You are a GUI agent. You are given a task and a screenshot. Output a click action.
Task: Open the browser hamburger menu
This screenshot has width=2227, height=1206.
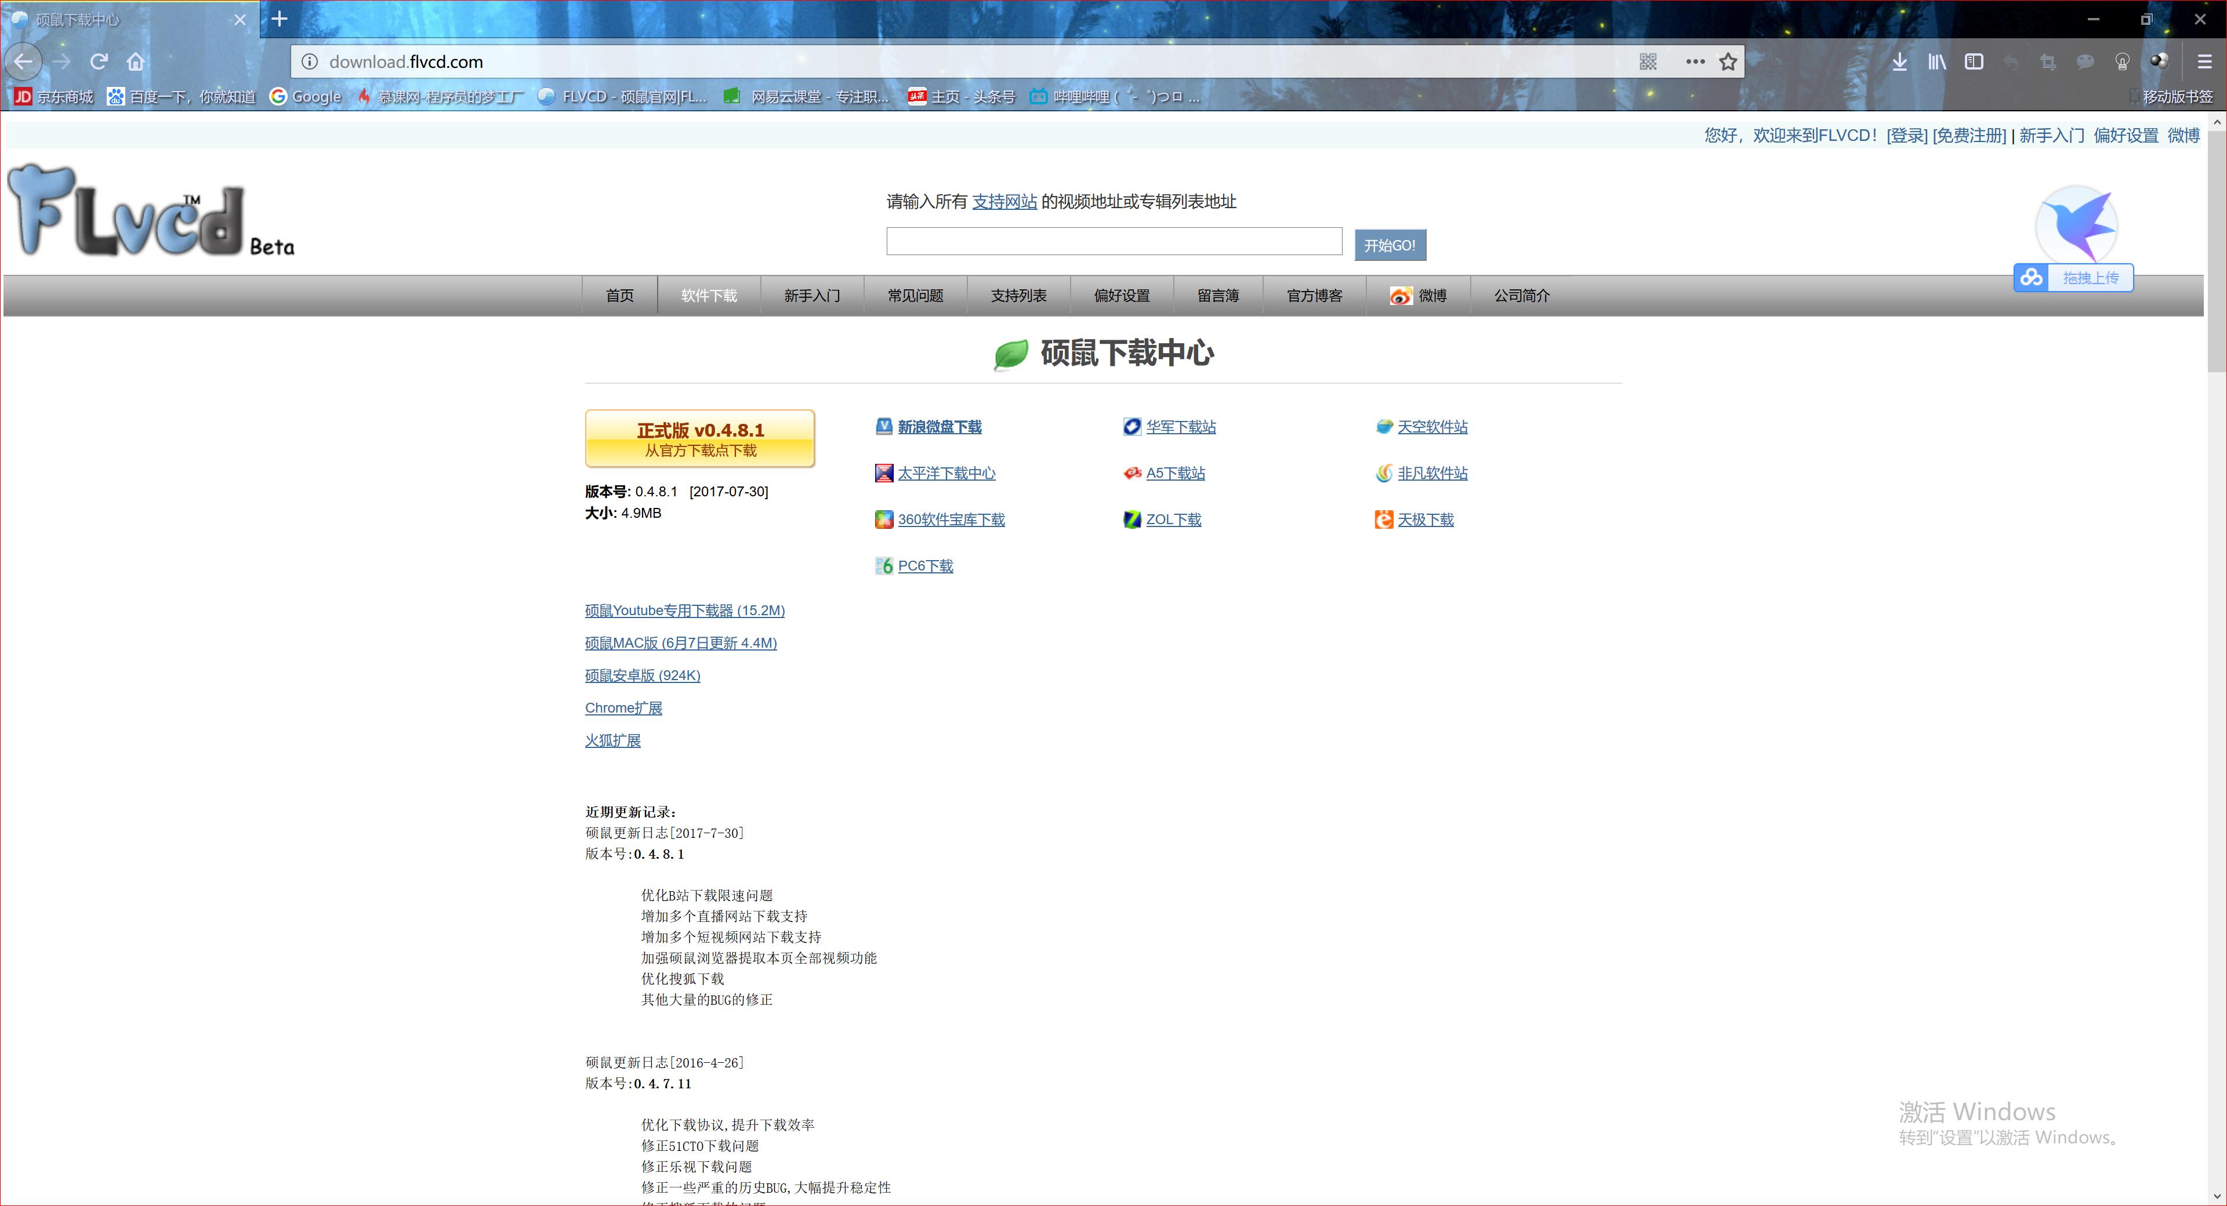click(x=2206, y=61)
